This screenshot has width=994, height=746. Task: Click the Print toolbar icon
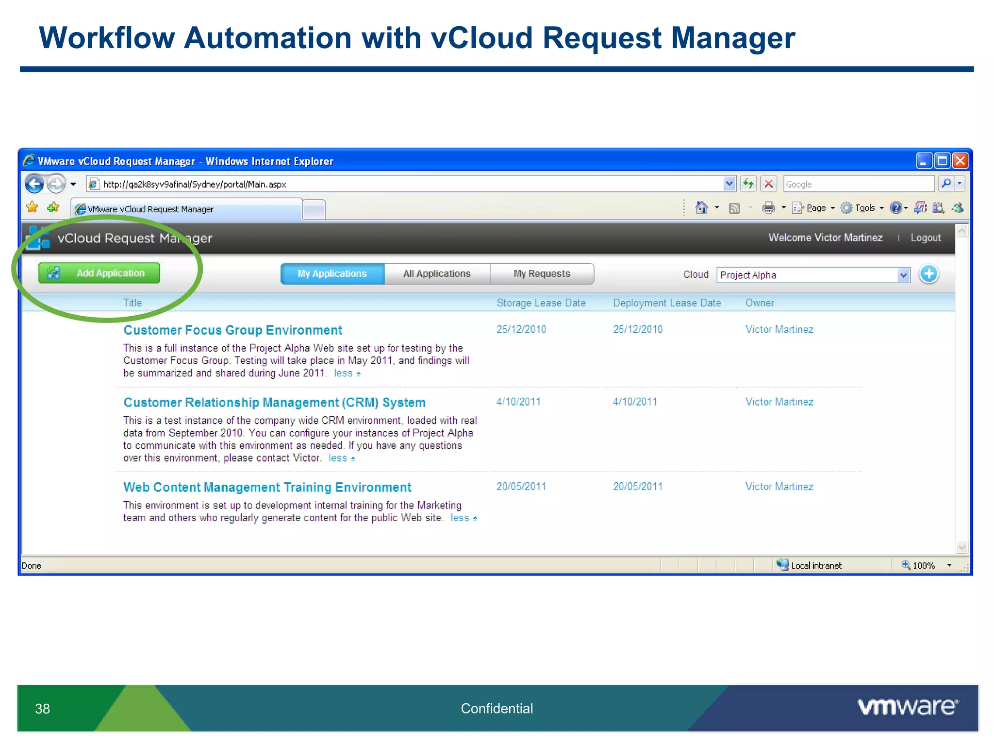tap(768, 208)
